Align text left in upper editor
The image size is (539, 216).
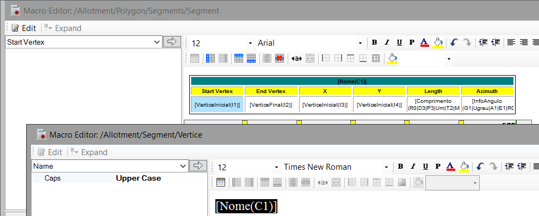pyautogui.click(x=511, y=42)
